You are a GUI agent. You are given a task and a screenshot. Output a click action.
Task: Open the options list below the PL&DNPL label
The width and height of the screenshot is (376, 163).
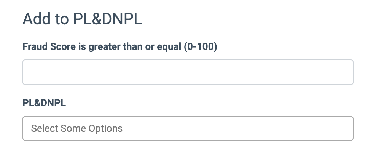click(188, 128)
